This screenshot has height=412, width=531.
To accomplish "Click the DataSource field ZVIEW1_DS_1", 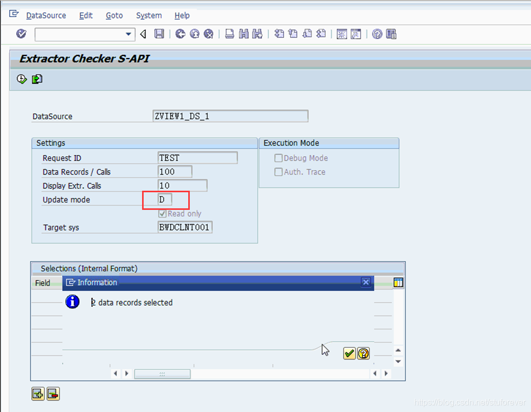I will 230,116.
